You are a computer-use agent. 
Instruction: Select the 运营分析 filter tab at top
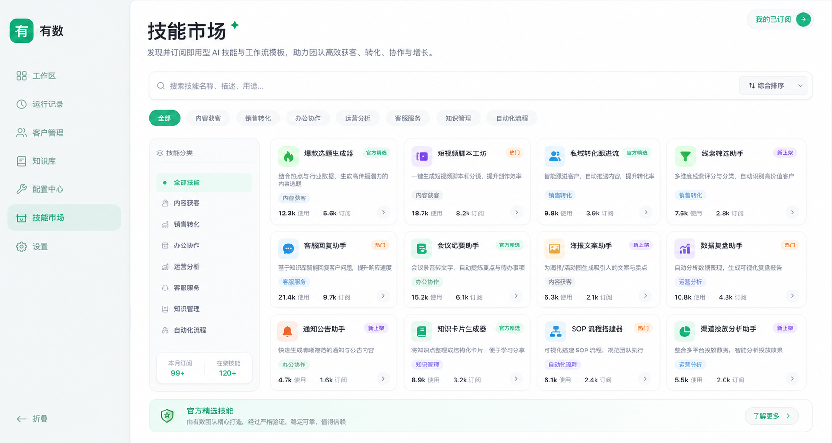coord(358,118)
